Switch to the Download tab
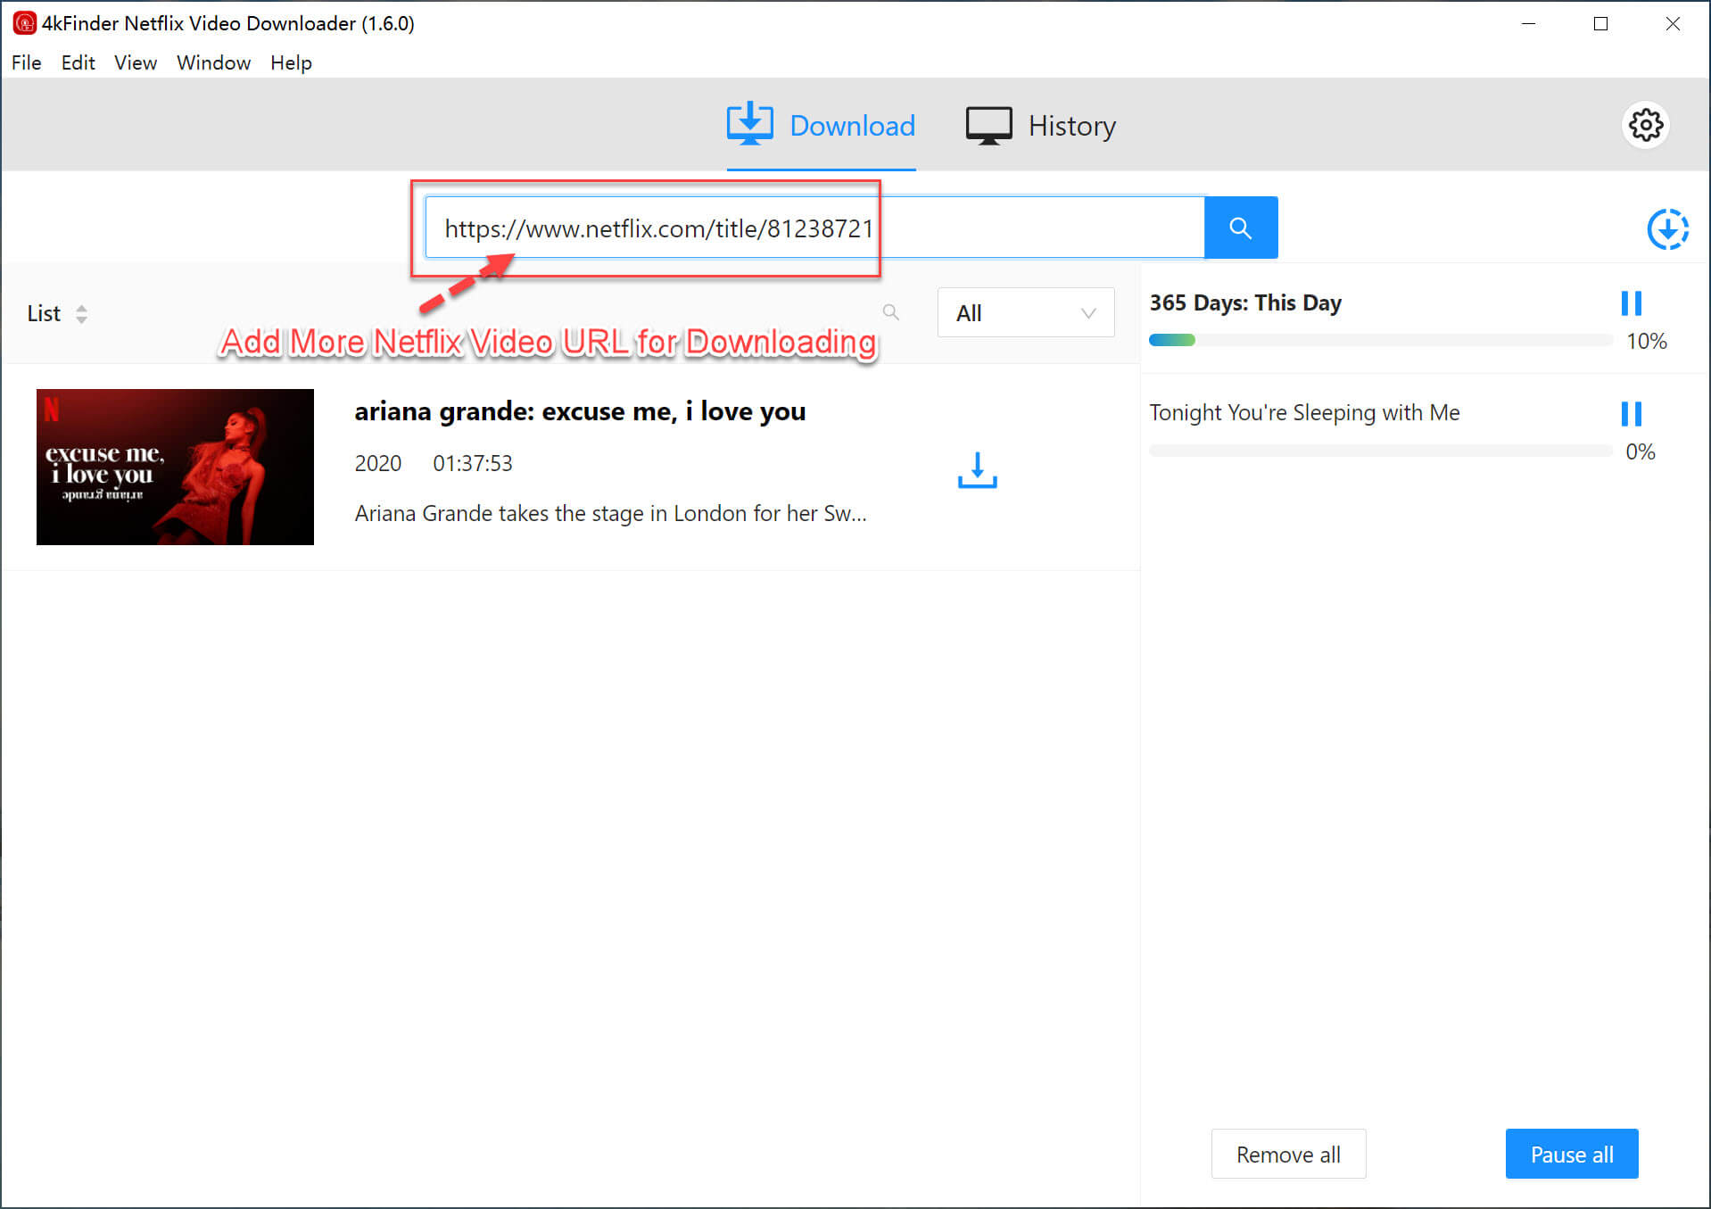The height and width of the screenshot is (1209, 1711). pyautogui.click(x=821, y=126)
